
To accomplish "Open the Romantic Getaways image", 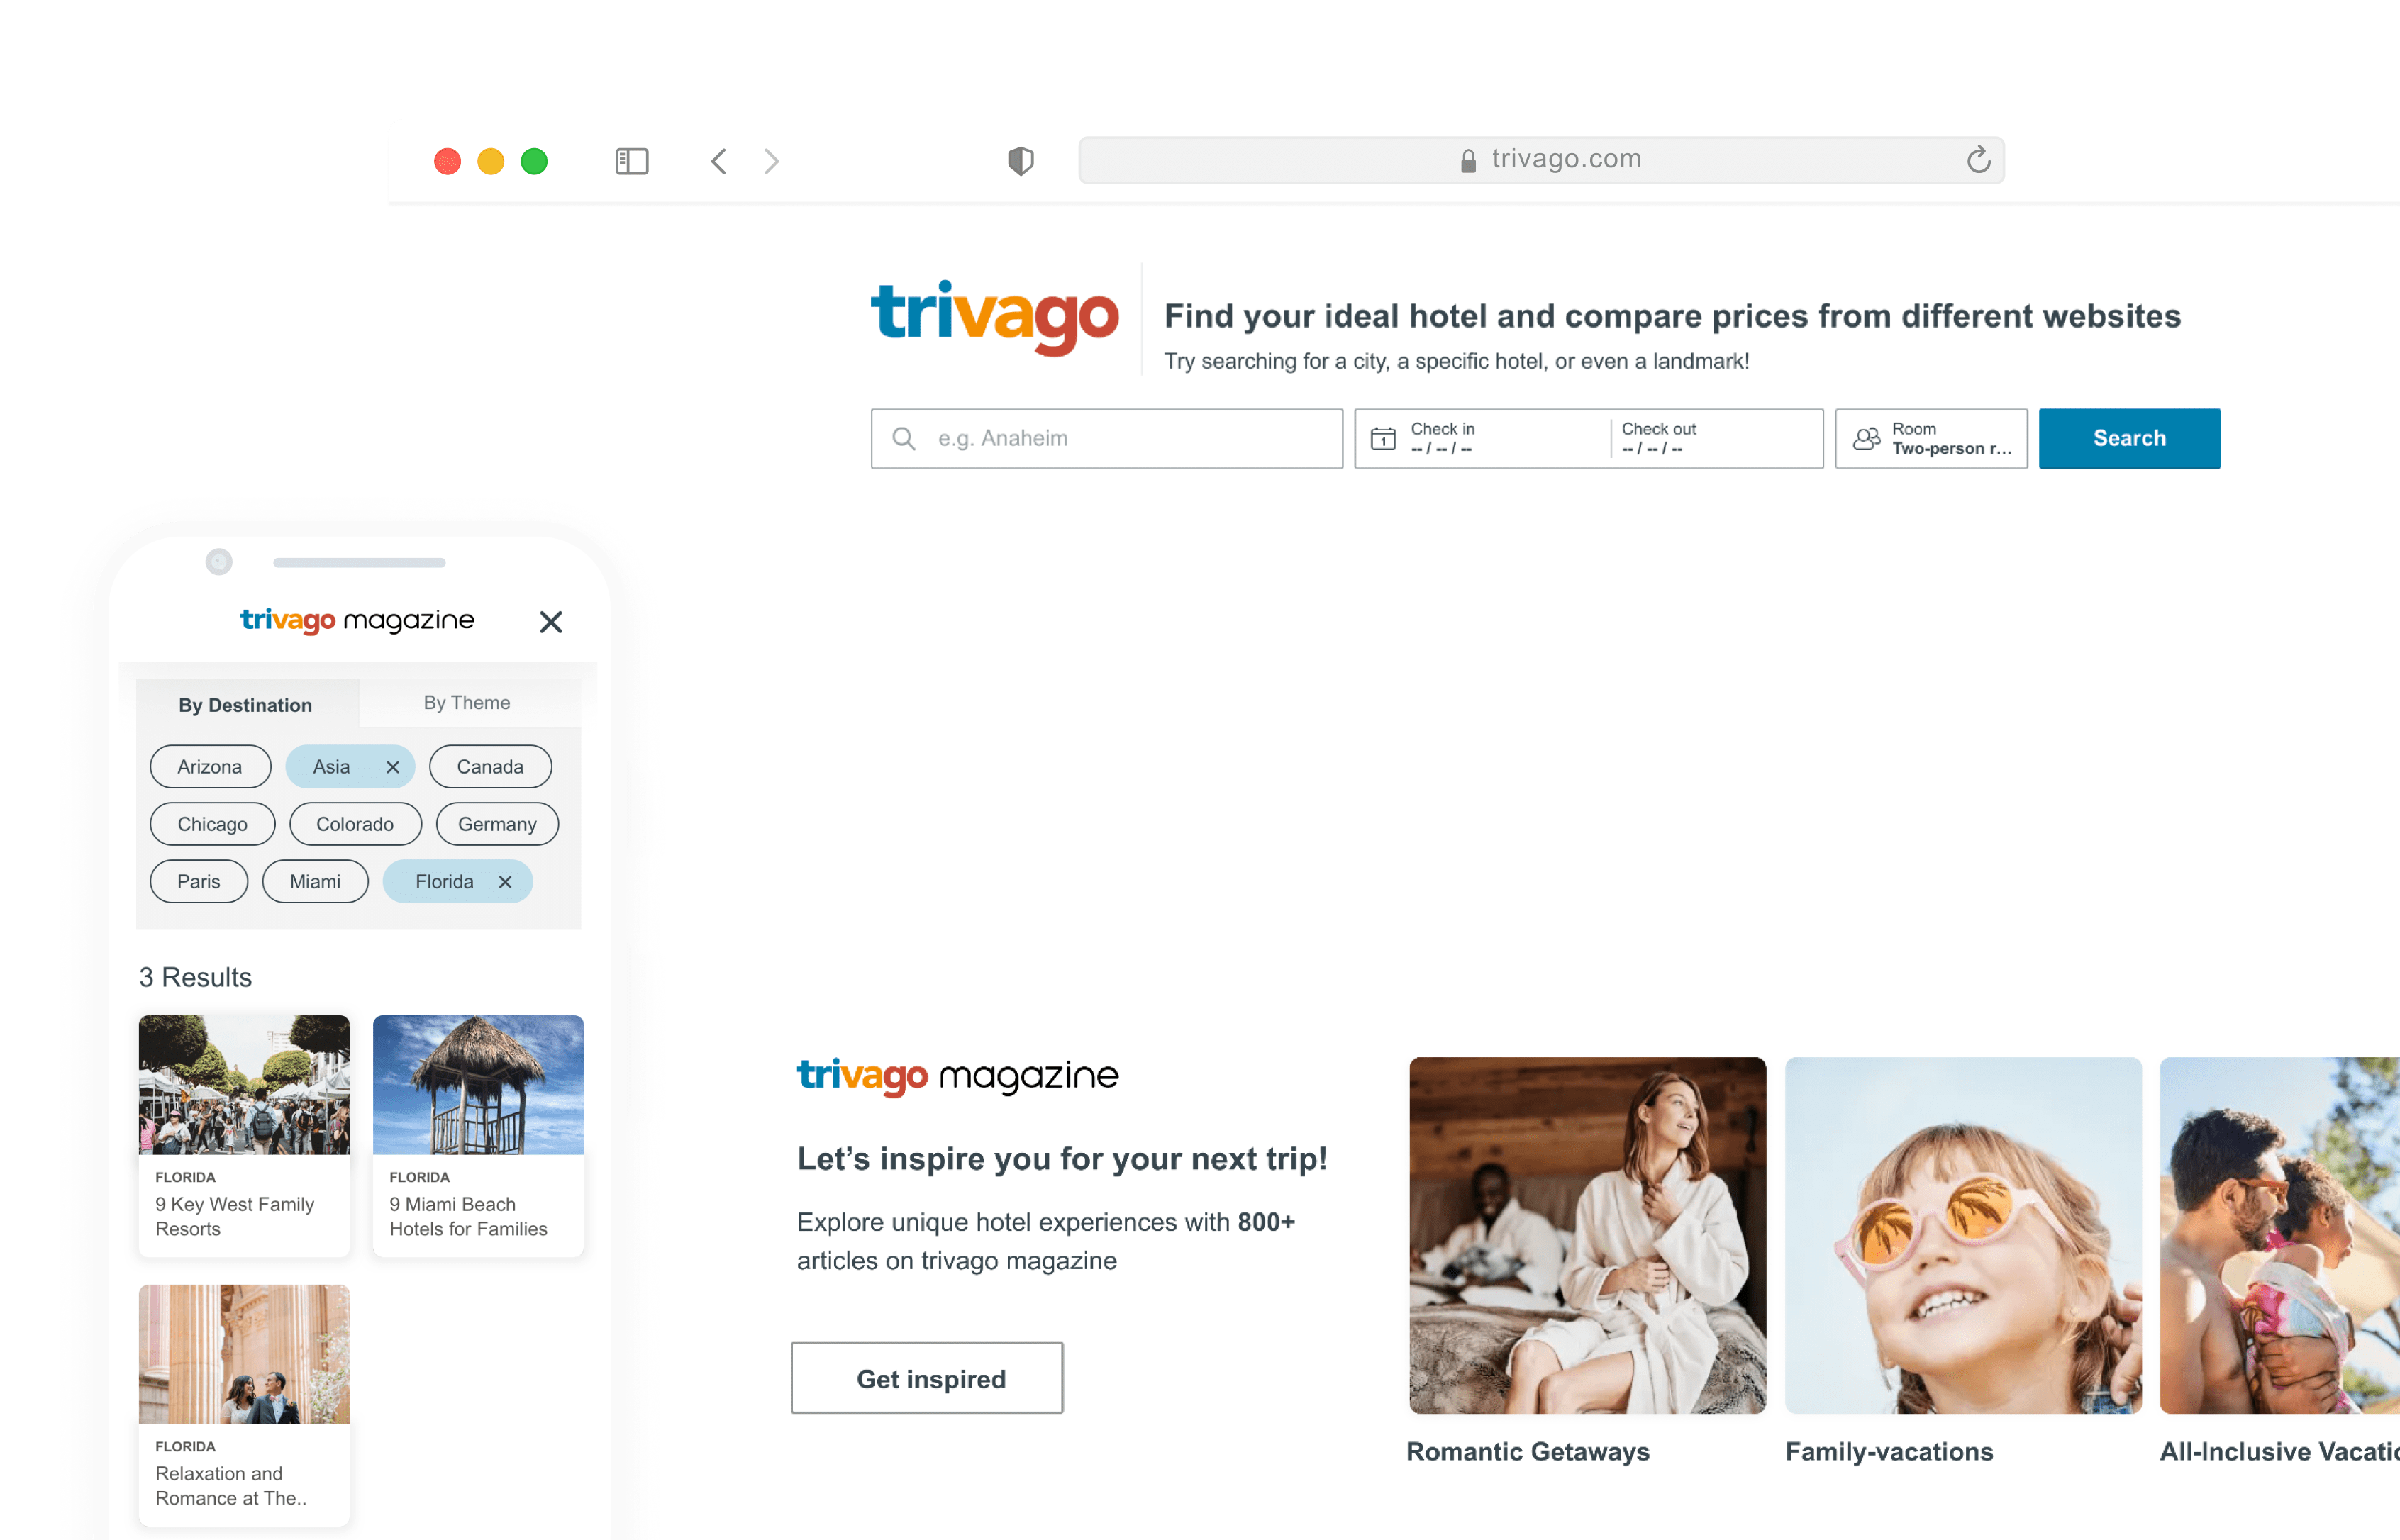I will click(x=1588, y=1235).
